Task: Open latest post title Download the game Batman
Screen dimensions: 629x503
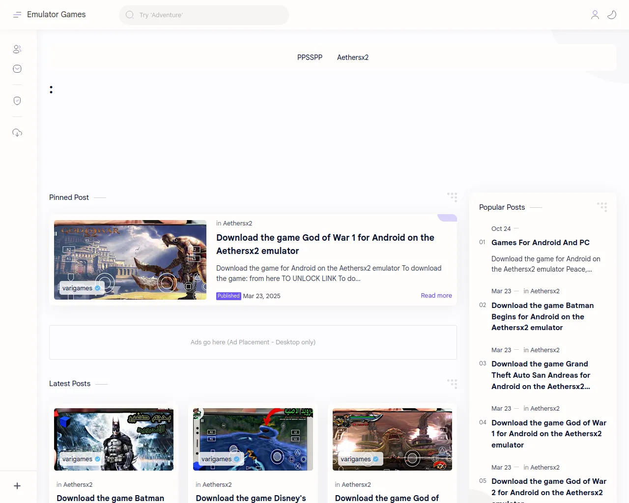Action: tap(110, 498)
